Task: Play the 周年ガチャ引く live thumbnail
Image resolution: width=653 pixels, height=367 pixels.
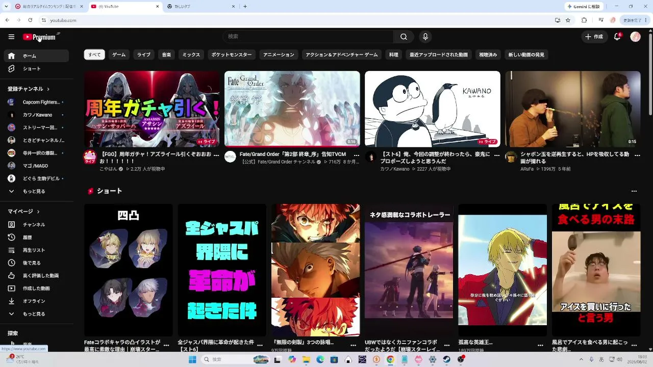Action: tap(152, 109)
